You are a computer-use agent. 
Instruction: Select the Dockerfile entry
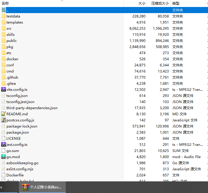[15, 175]
